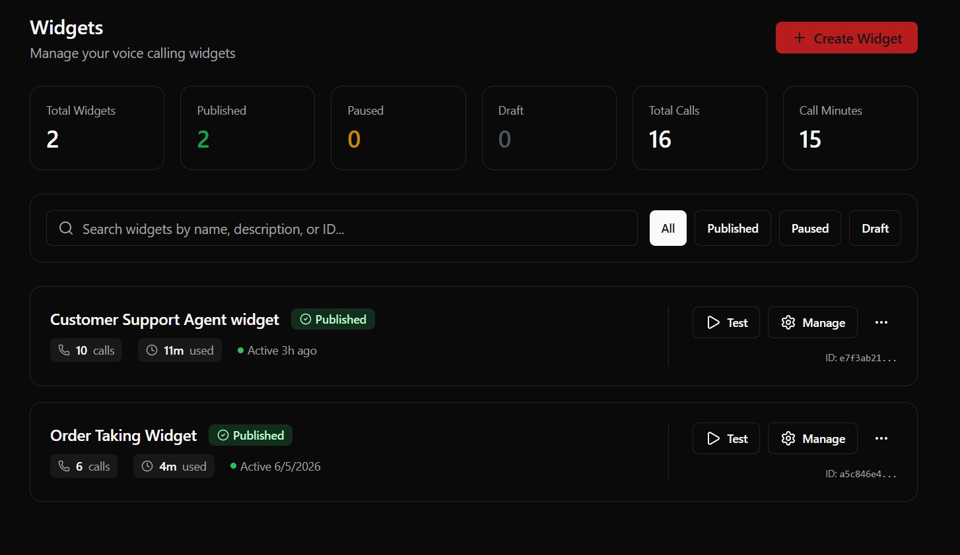Click clock icon beside 11m used
The image size is (960, 555).
pos(152,350)
